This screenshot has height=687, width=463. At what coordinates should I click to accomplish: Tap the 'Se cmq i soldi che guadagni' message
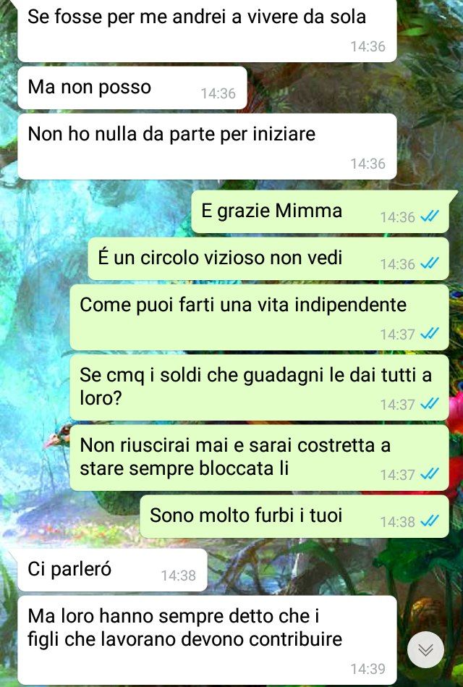tap(259, 388)
